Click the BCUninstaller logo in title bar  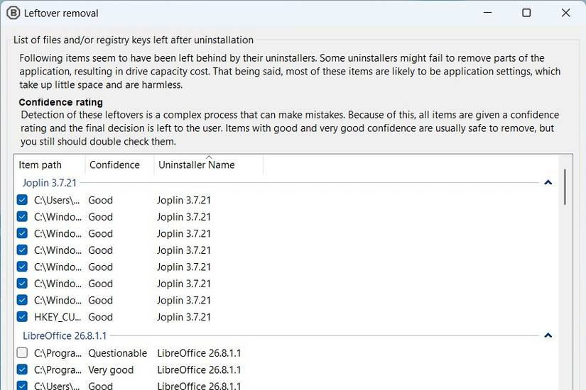[x=13, y=13]
